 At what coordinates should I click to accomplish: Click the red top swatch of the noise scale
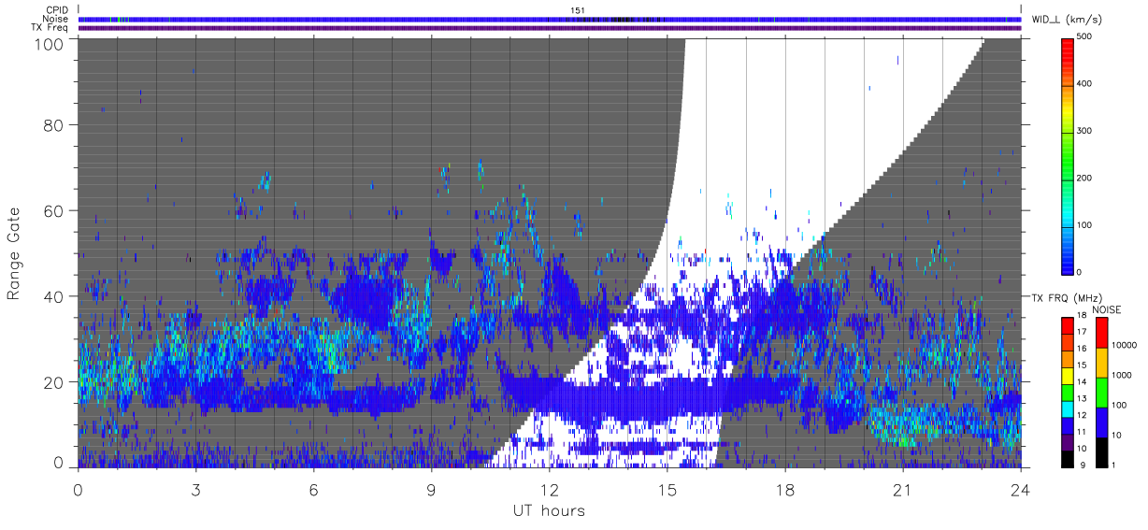pyautogui.click(x=1101, y=333)
